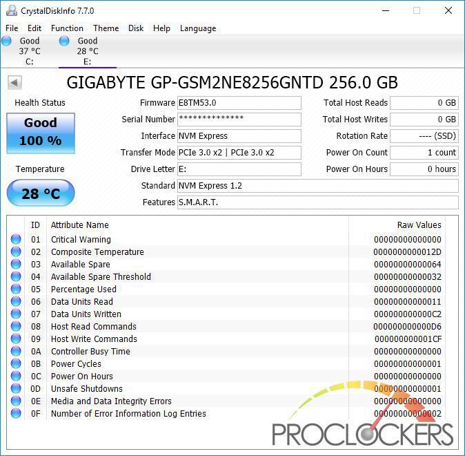Select the Percentage Used attribute name

(x=83, y=289)
